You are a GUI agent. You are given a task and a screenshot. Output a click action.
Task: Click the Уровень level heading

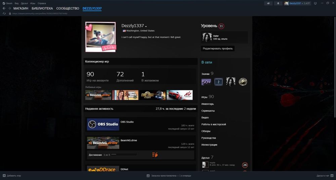pos(209,26)
